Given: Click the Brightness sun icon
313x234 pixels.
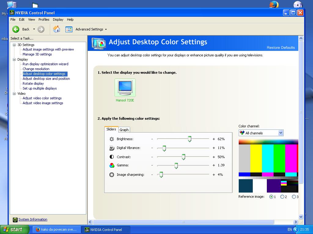Looking at the screenshot, I should (112, 139).
